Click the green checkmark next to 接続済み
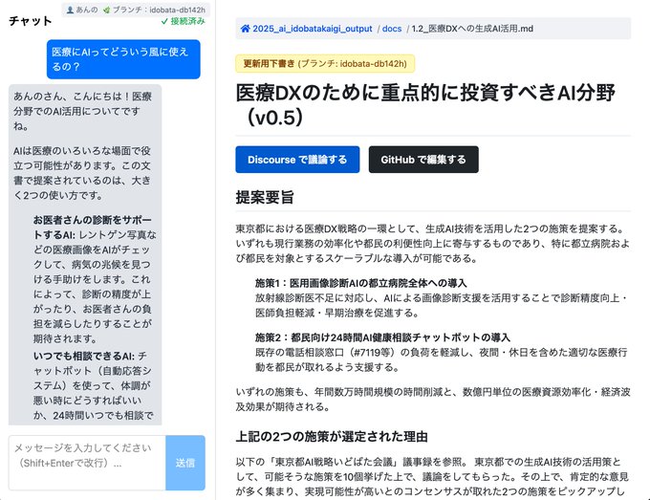The image size is (650, 500). click(x=164, y=21)
